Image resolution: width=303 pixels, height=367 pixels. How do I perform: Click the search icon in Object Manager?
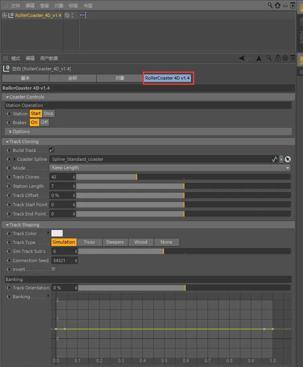tap(270, 5)
